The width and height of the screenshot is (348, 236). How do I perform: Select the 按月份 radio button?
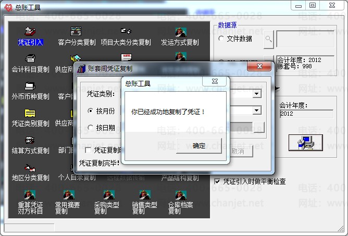tap(91, 111)
